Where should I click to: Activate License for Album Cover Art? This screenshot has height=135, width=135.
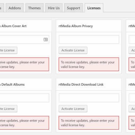coord(8,50)
